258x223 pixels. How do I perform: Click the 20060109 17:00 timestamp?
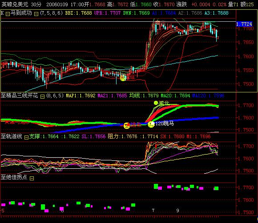[x=65, y=4]
